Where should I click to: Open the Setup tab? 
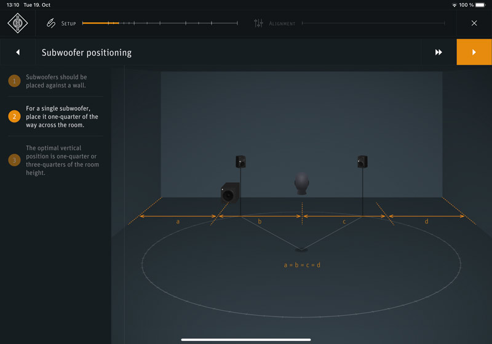pyautogui.click(x=68, y=23)
